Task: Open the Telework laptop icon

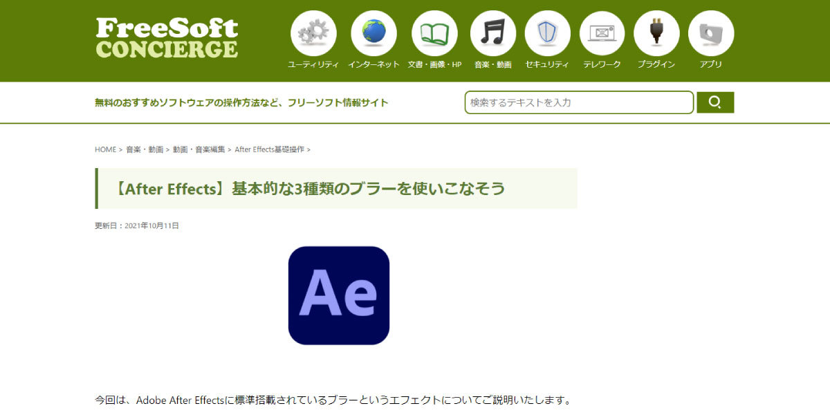Action: coord(602,33)
